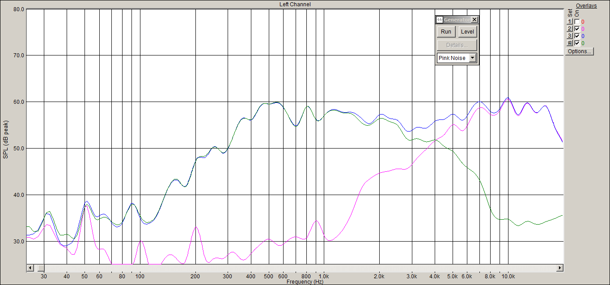The image size is (610, 285).
Task: Click the Frequency (Hz) axis label
Action: tap(305, 282)
